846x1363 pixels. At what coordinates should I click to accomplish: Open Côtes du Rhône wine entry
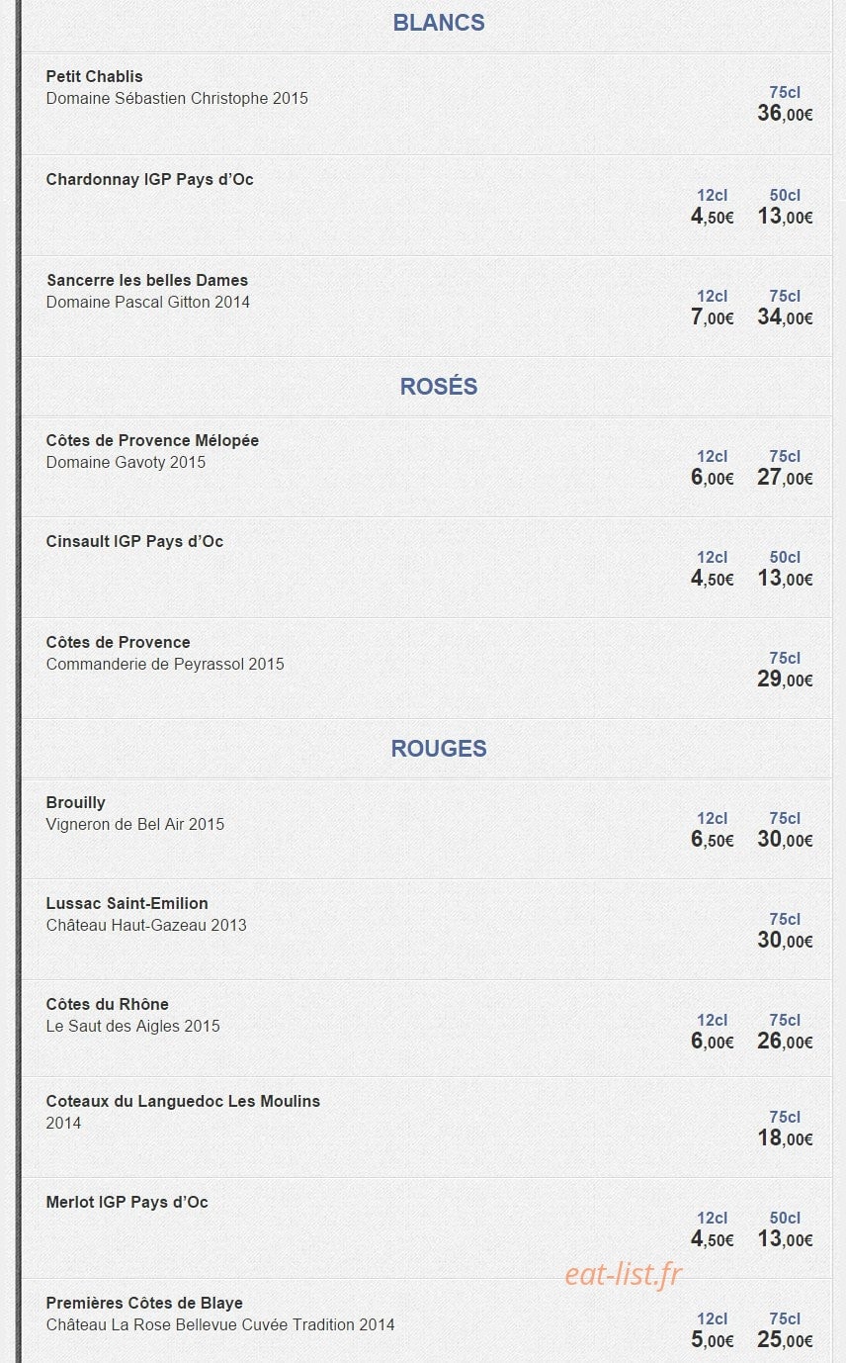pyautogui.click(x=107, y=1004)
